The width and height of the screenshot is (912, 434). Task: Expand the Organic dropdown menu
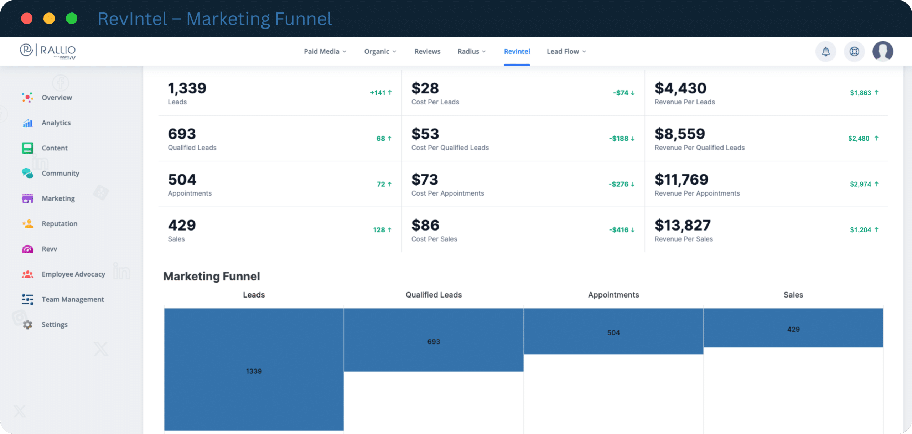(380, 51)
